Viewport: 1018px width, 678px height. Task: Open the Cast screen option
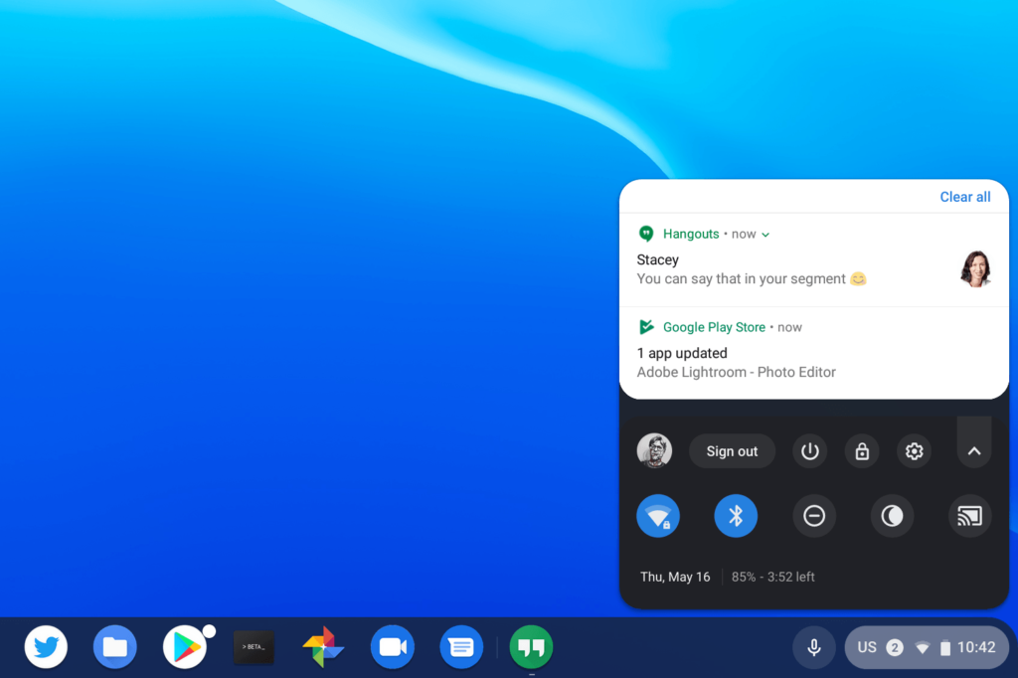pos(970,516)
